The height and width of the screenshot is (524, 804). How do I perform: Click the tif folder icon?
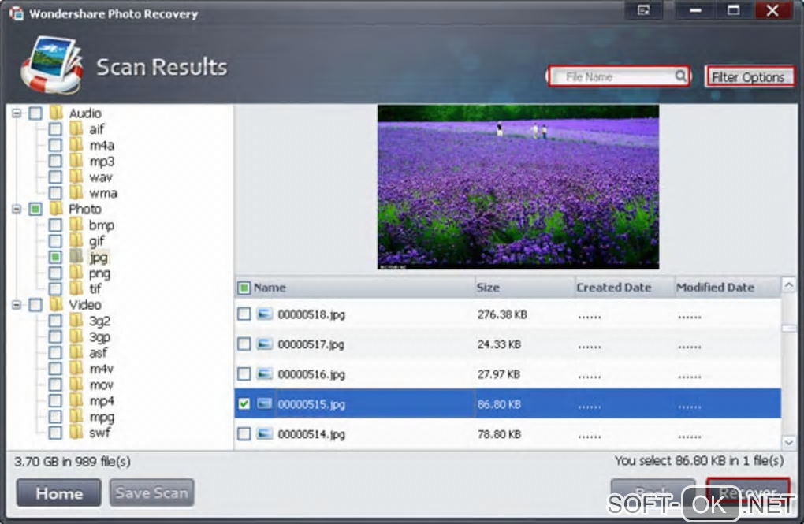click(76, 288)
